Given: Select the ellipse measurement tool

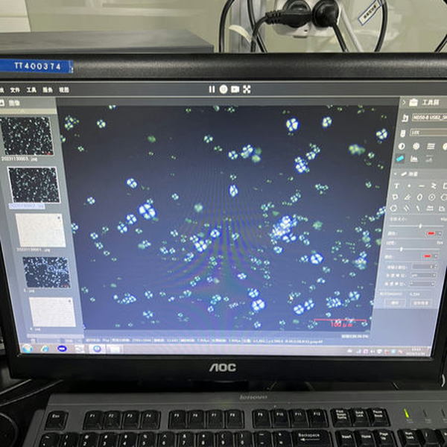Looking at the screenshot, I should coord(421,197).
